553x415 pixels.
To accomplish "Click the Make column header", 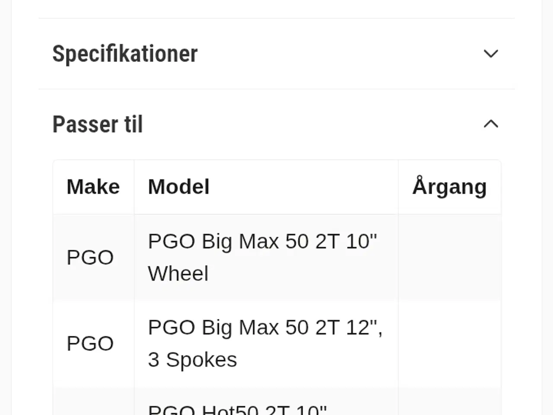I will (x=93, y=186).
